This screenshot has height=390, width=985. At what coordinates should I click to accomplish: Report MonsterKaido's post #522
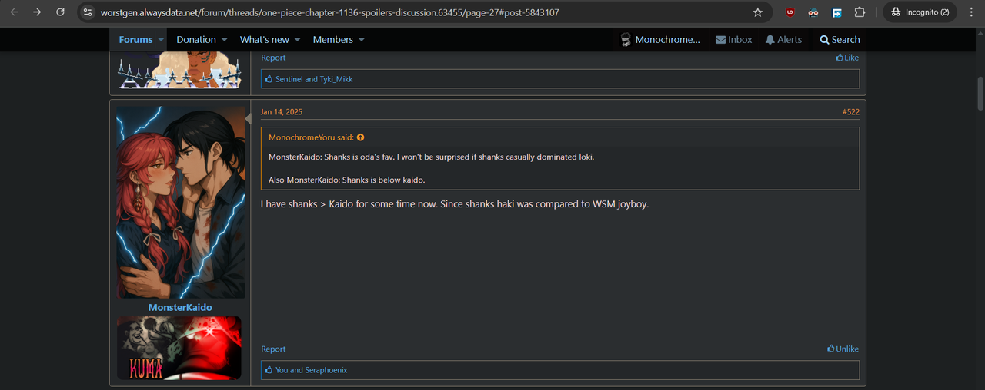pos(273,349)
